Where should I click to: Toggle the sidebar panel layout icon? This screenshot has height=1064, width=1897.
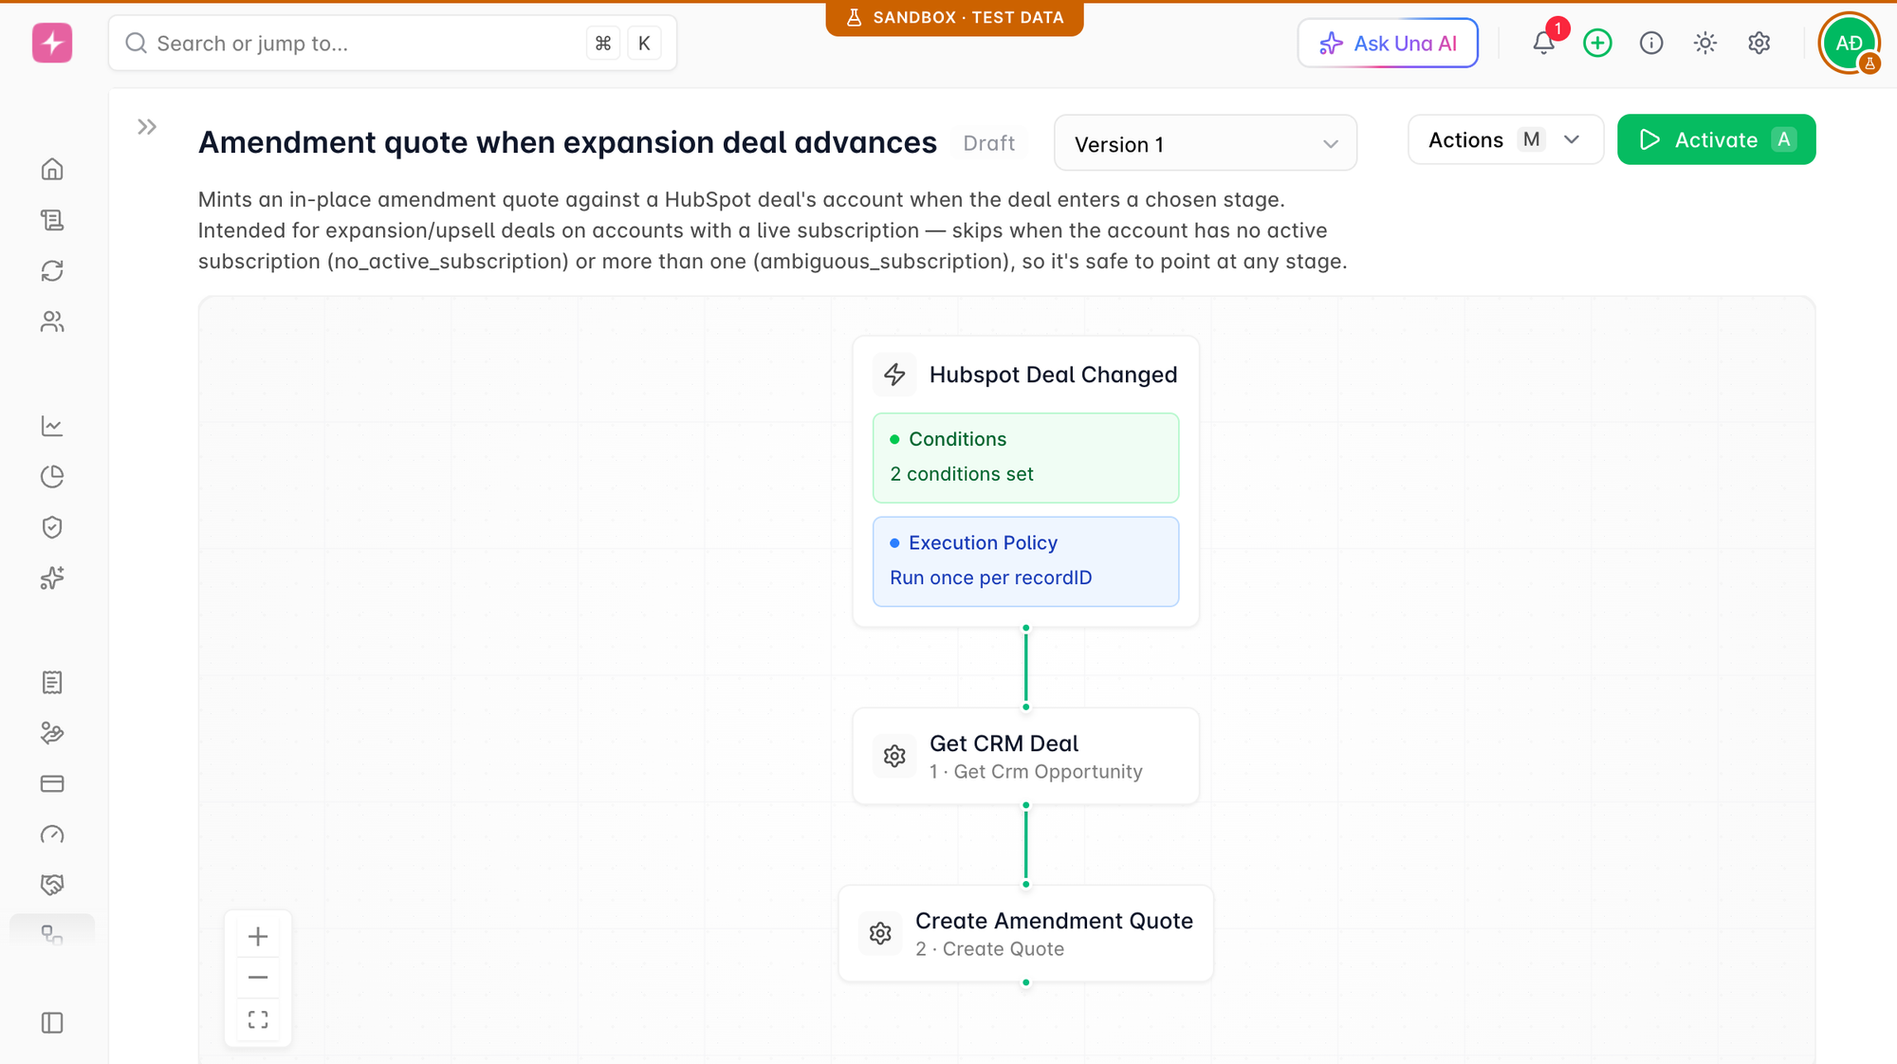click(52, 1023)
